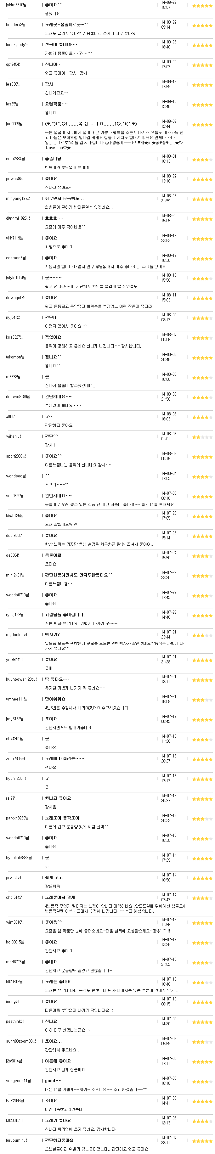Click the review body text 워밍으로 좋아요

click(x=59, y=247)
